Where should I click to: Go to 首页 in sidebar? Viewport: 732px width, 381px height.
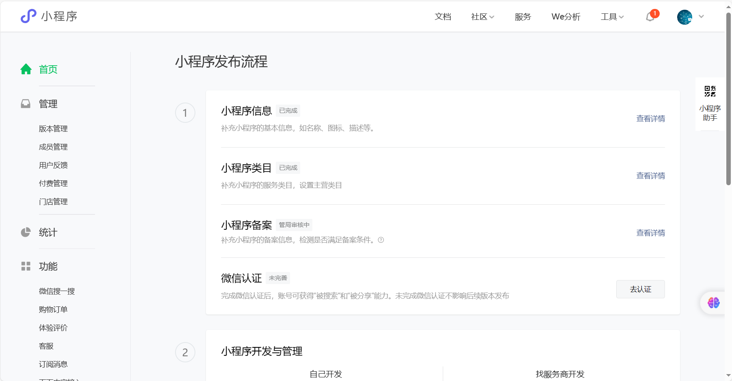(48, 69)
